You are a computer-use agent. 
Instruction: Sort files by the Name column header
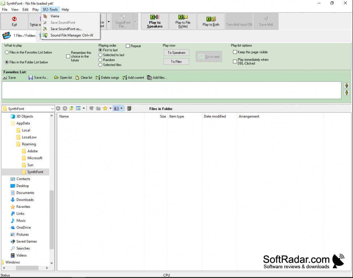click(101, 116)
